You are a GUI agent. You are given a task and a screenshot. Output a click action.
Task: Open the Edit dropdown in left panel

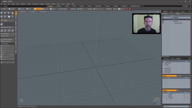[7, 62]
